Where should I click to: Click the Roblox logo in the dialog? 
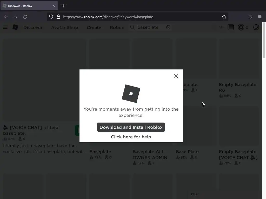pyautogui.click(x=131, y=94)
